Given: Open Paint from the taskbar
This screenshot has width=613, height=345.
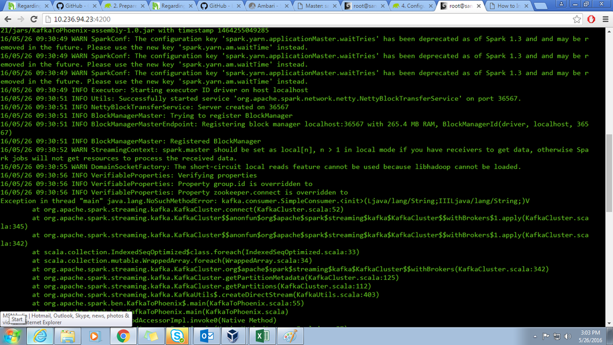Looking at the screenshot, I should pos(290,336).
